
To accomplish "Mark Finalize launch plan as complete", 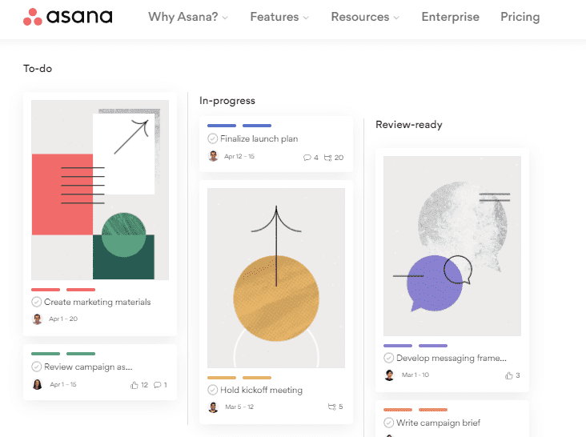I will pyautogui.click(x=212, y=138).
